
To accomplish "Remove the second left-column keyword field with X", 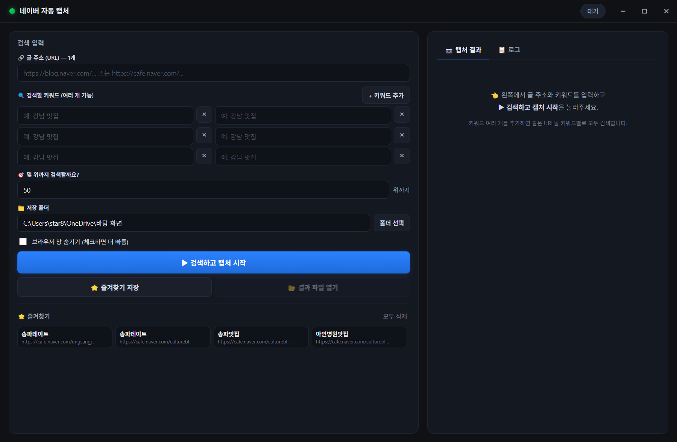I will [x=204, y=135].
